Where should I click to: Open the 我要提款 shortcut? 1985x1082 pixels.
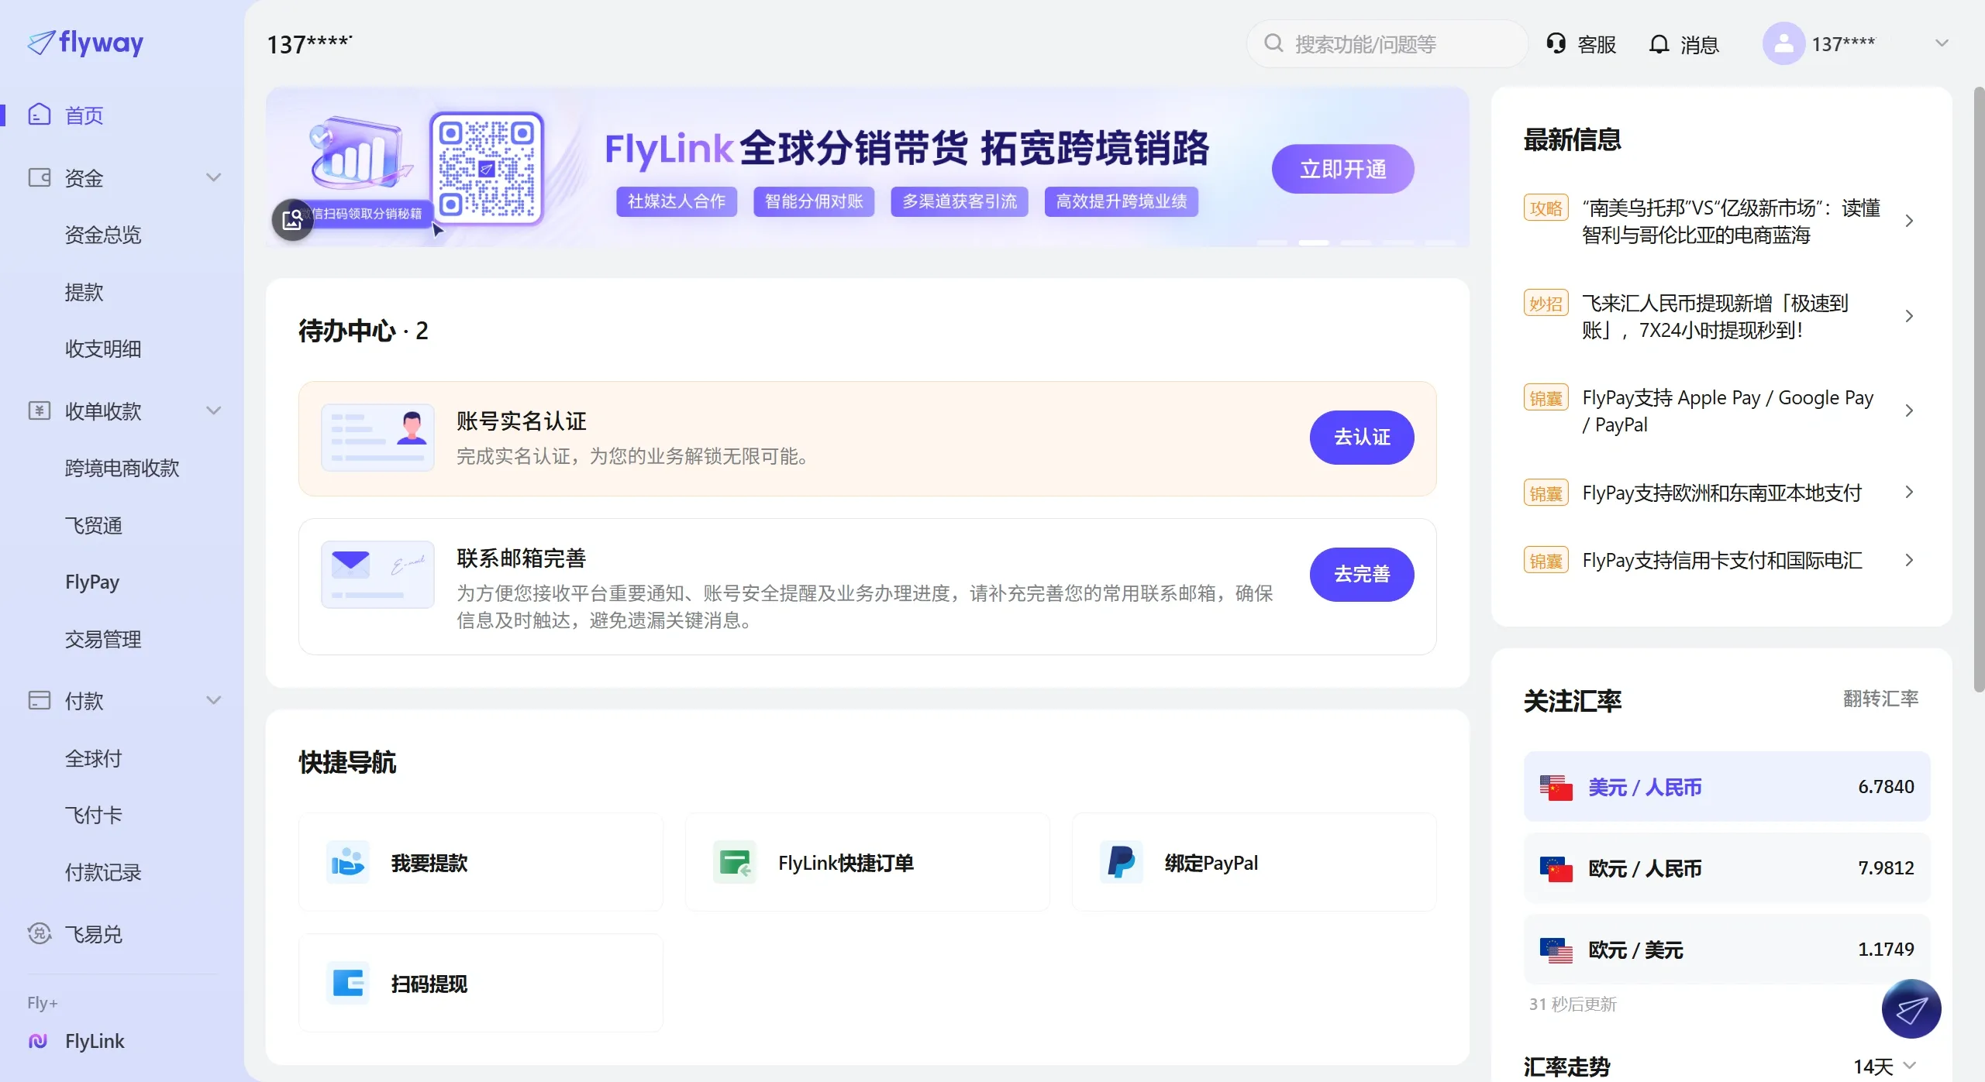point(481,862)
